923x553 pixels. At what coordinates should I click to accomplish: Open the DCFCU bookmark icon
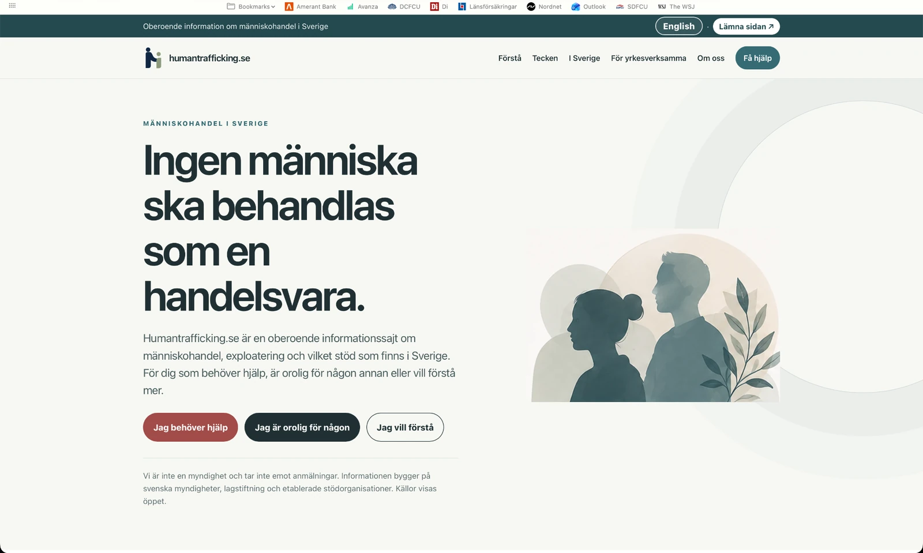tap(392, 6)
